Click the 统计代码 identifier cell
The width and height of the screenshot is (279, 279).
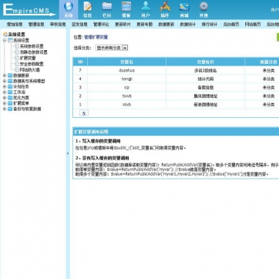[206, 79]
